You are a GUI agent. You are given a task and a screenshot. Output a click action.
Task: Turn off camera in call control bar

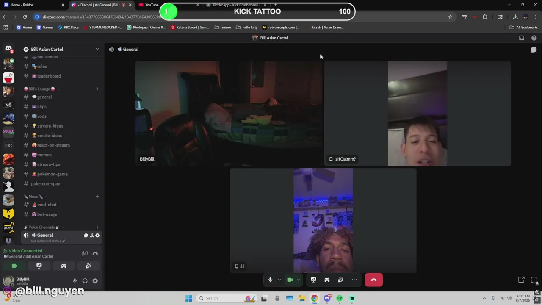pos(290,280)
